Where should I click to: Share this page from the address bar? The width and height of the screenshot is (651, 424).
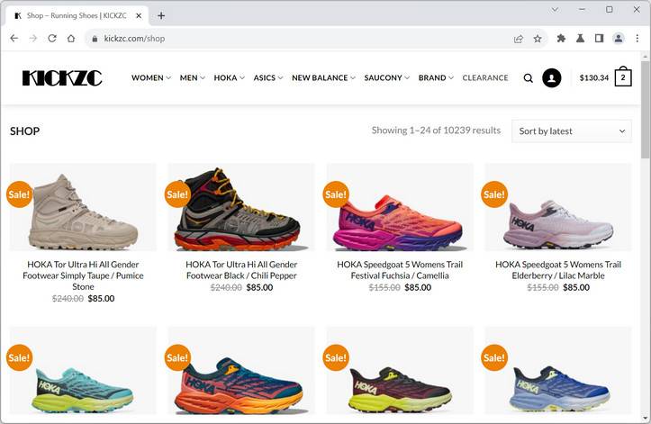point(519,39)
